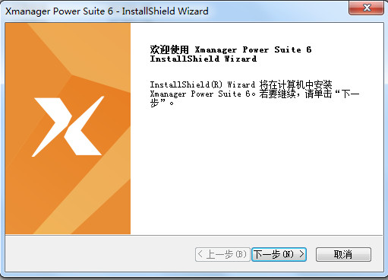Click the text "InstallShield(R) Wizard 将在计算机中安装"
The height and width of the screenshot is (280, 388).
241,84
